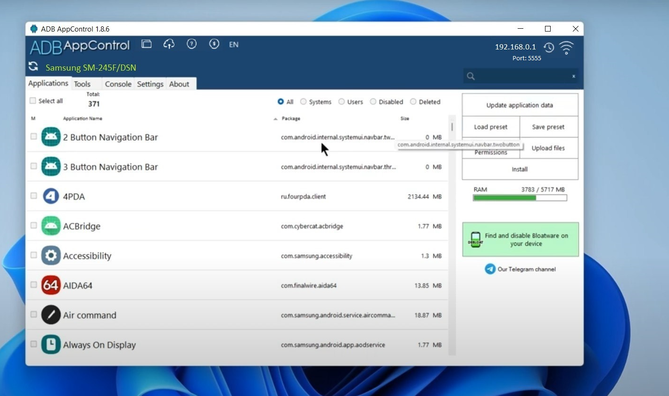Click the magnifier search icon

click(x=471, y=76)
